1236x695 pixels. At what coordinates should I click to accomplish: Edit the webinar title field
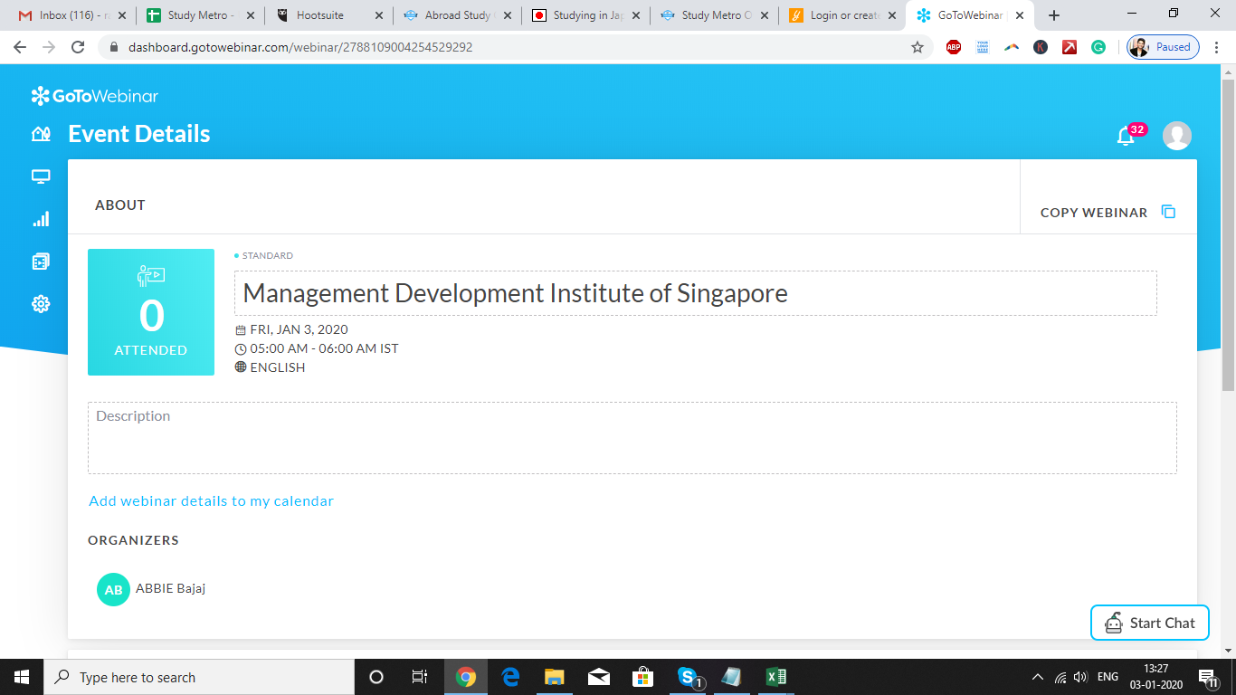point(695,293)
